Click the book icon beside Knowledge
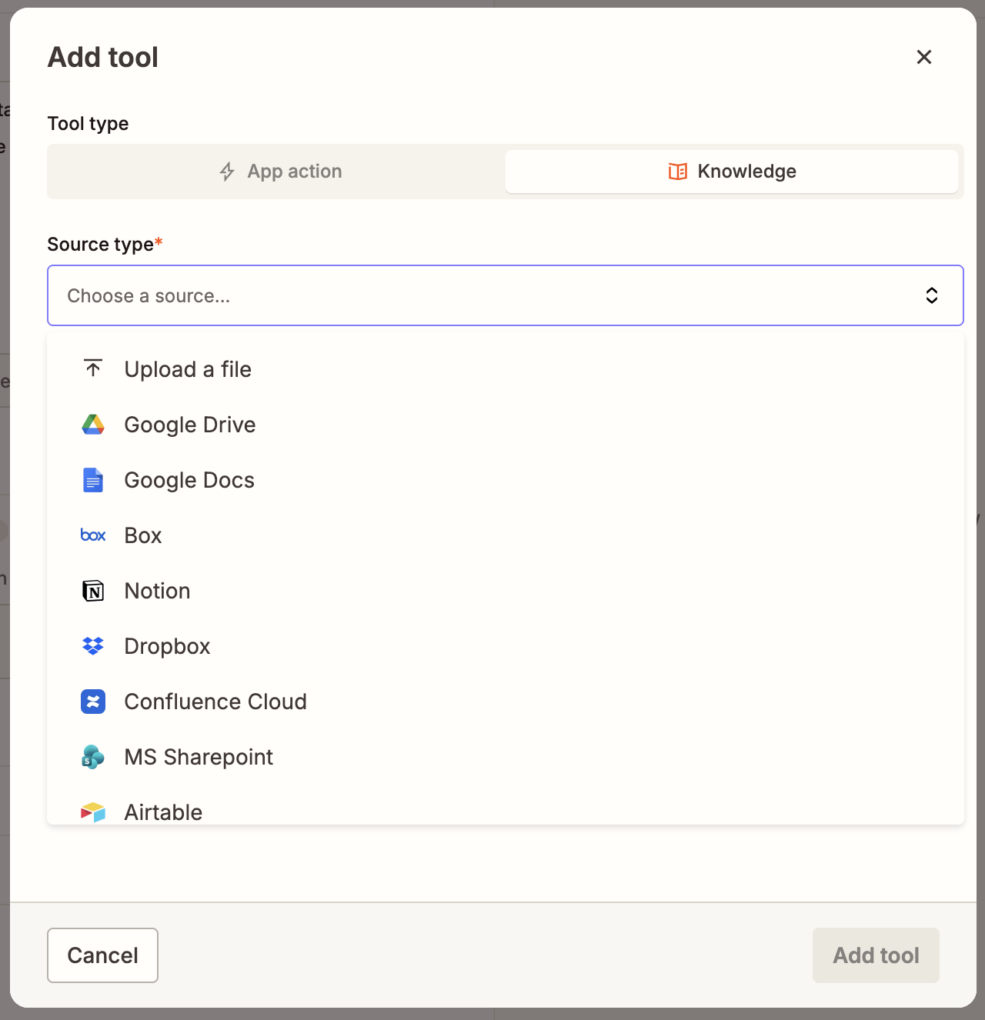Viewport: 985px width, 1020px height. click(678, 172)
